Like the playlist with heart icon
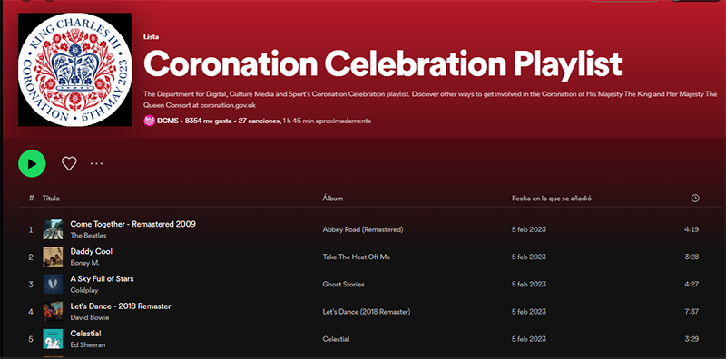 click(x=69, y=163)
